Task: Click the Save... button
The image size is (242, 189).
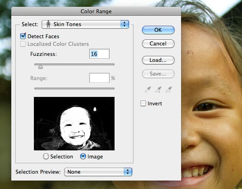Action: tap(158, 74)
